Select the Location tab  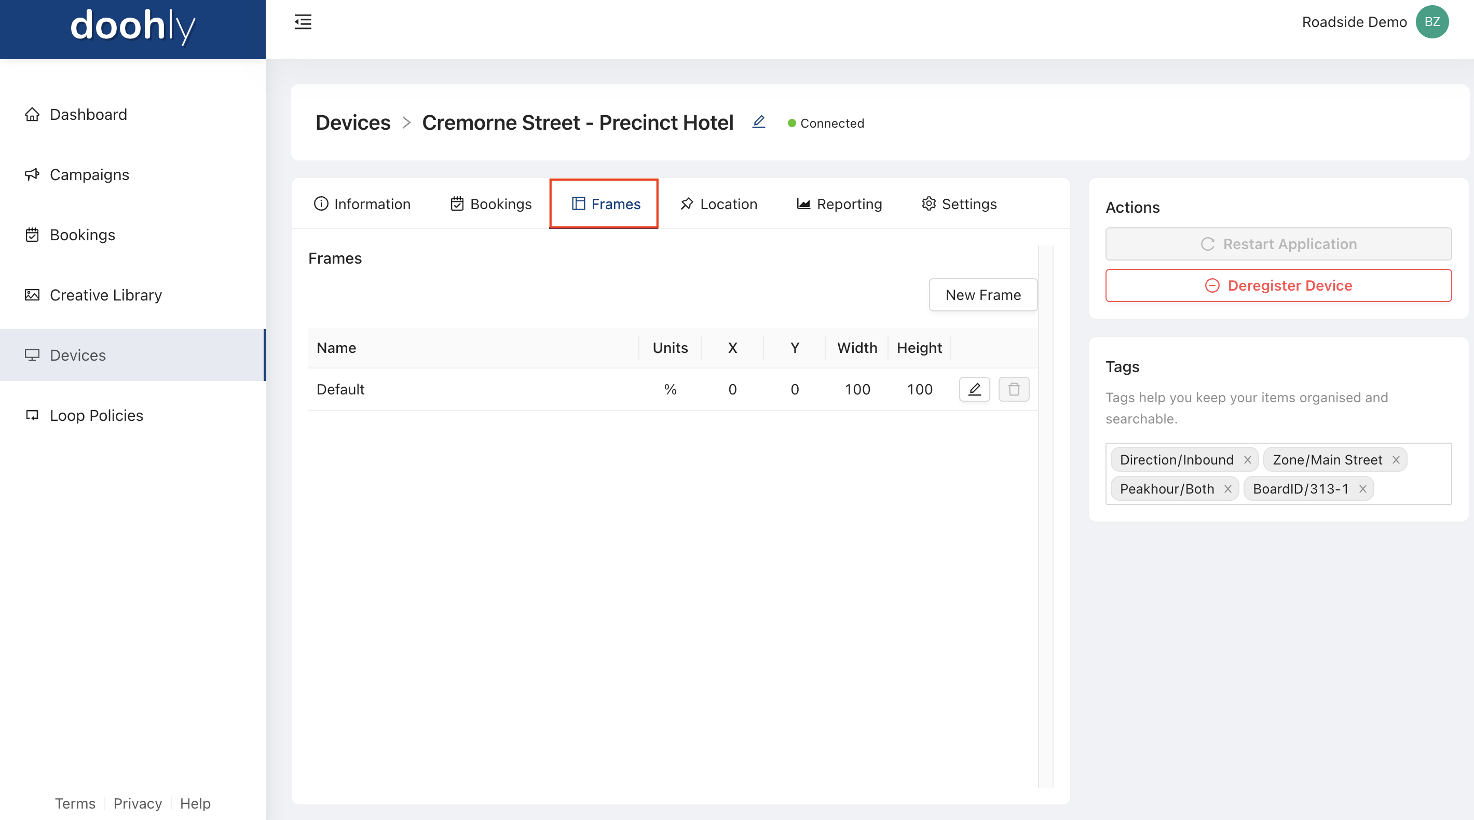coord(718,204)
